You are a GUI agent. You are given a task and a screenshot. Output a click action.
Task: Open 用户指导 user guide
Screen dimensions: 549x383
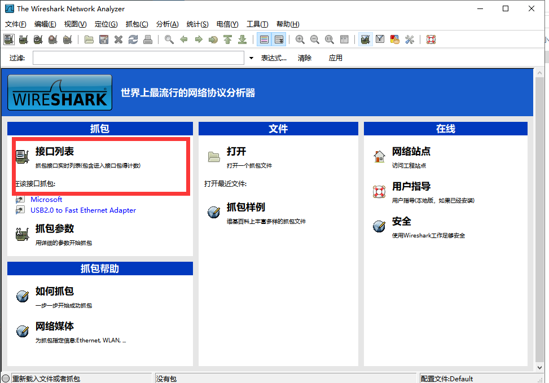coord(411,186)
